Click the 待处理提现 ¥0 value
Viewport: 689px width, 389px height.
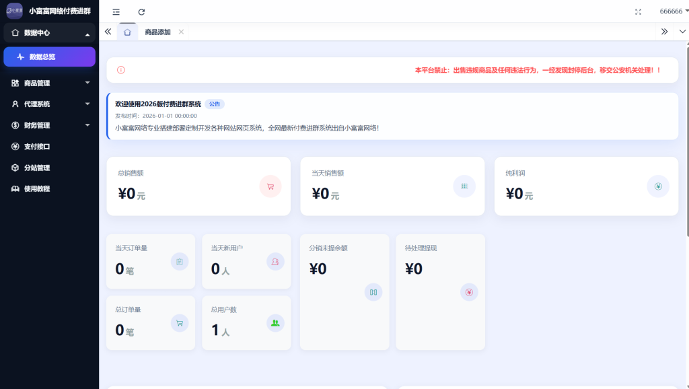pyautogui.click(x=414, y=269)
